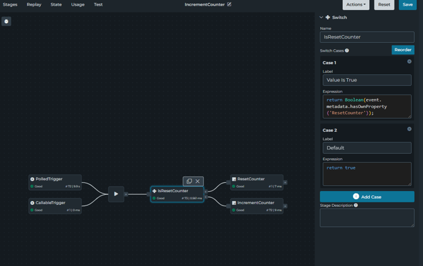The height and width of the screenshot is (266, 423).
Task: Edit Case 1 expression code
Action: (367, 107)
